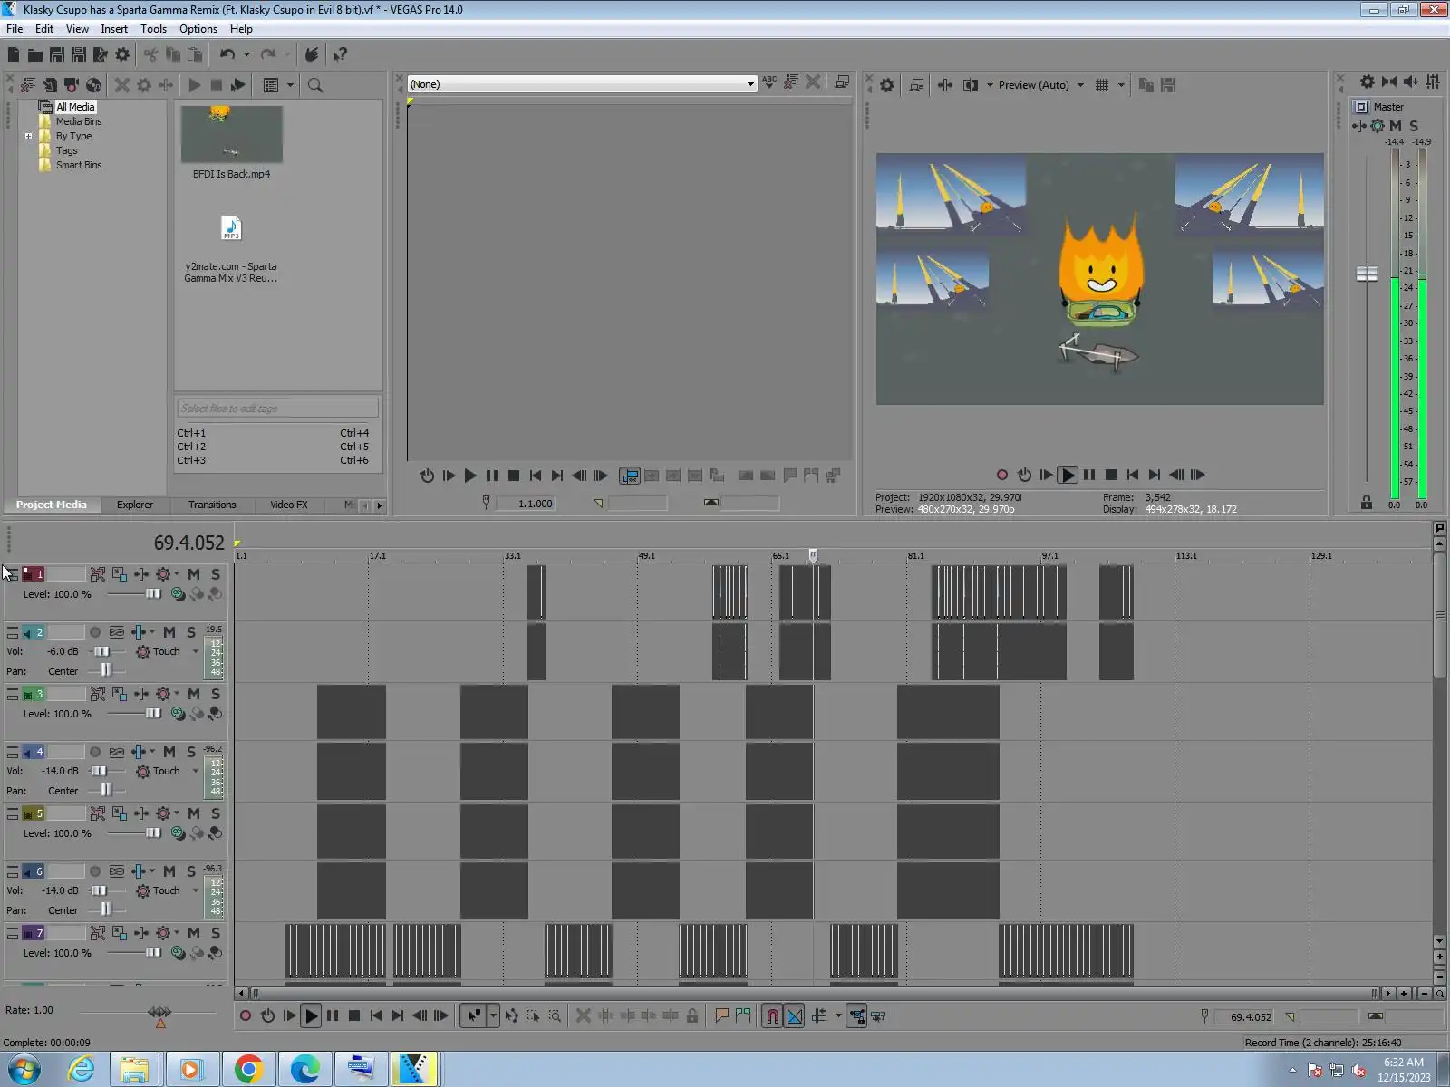Launch the interactive tutorials hand icon
The height and width of the screenshot is (1087, 1450).
point(312,54)
